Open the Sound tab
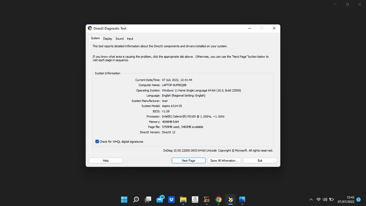This screenshot has height=206, width=366. [x=120, y=39]
